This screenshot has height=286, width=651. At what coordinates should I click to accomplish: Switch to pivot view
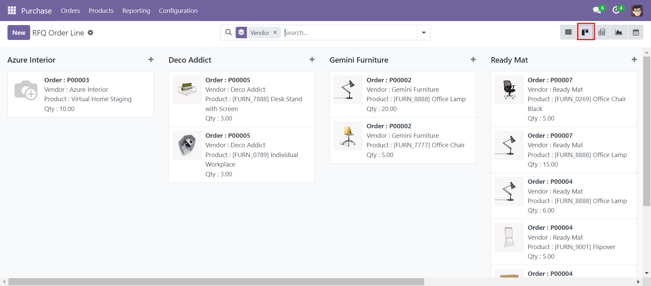click(x=602, y=32)
